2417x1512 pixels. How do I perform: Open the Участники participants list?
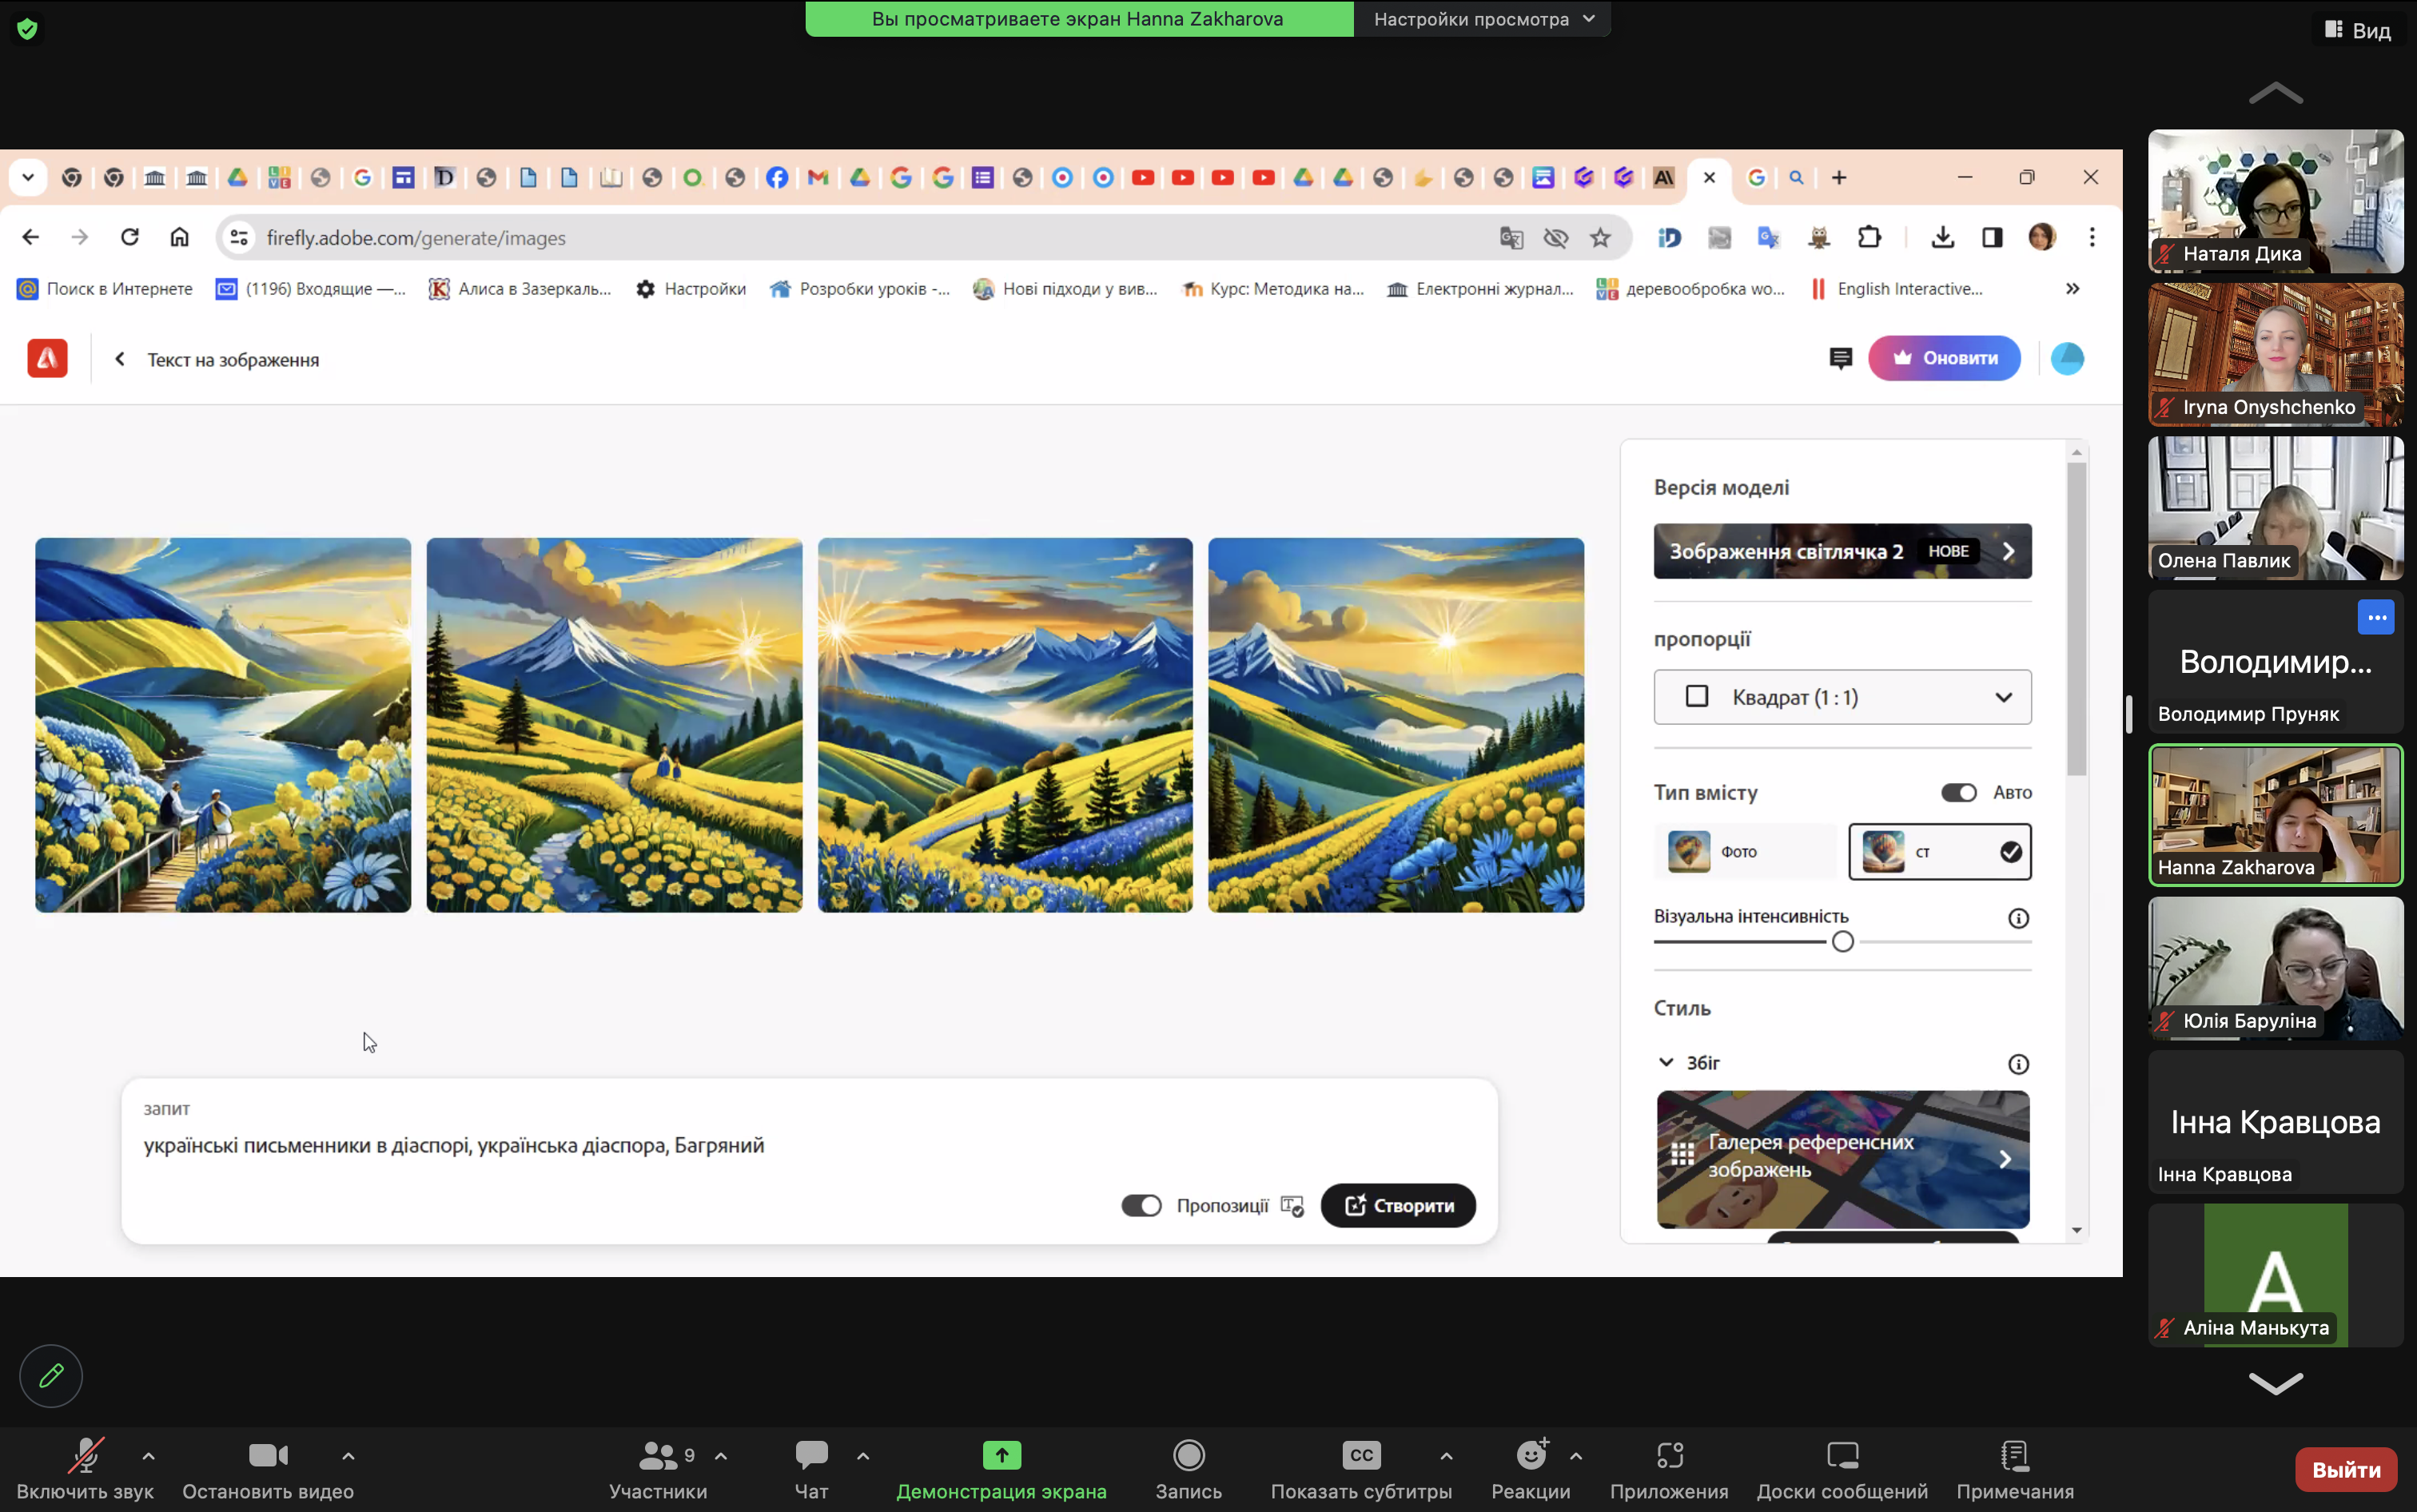click(x=658, y=1467)
